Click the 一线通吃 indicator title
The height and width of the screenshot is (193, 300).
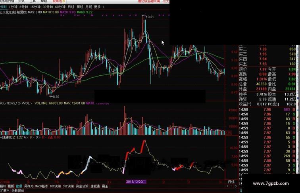pos(6,137)
